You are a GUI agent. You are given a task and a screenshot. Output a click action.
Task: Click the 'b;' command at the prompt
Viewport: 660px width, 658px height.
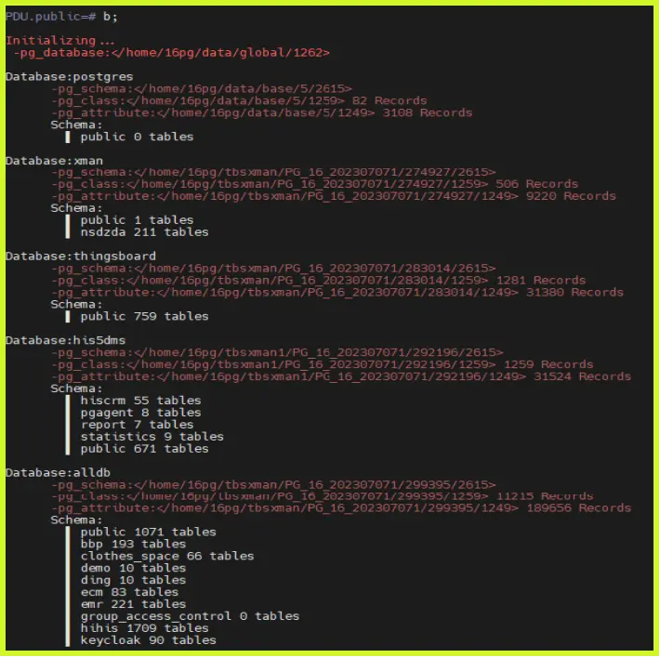pos(111,17)
